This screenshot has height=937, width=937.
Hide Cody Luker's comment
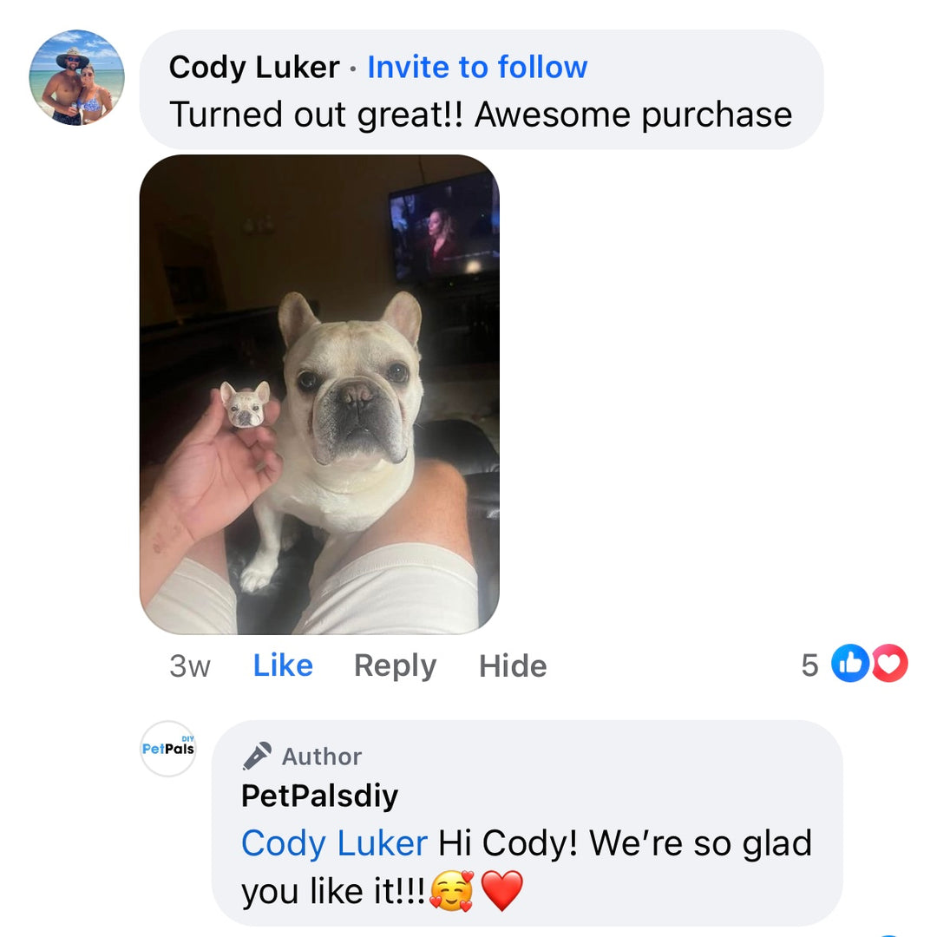(513, 665)
